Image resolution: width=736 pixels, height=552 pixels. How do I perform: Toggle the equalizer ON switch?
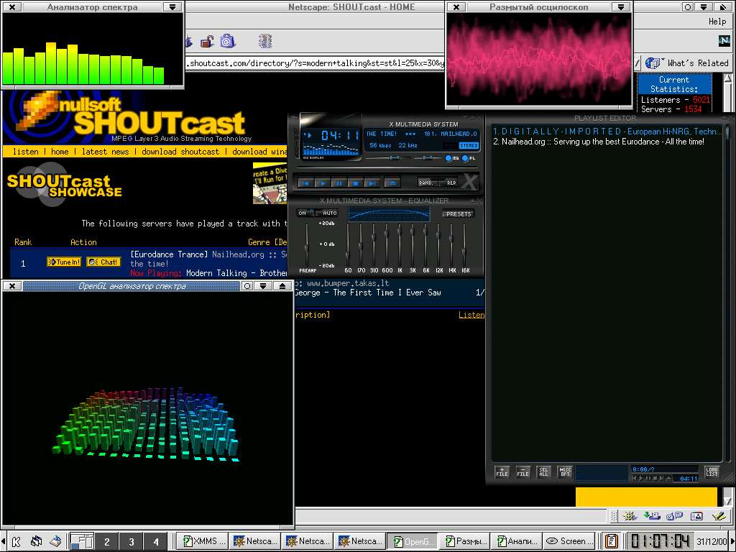click(x=303, y=213)
